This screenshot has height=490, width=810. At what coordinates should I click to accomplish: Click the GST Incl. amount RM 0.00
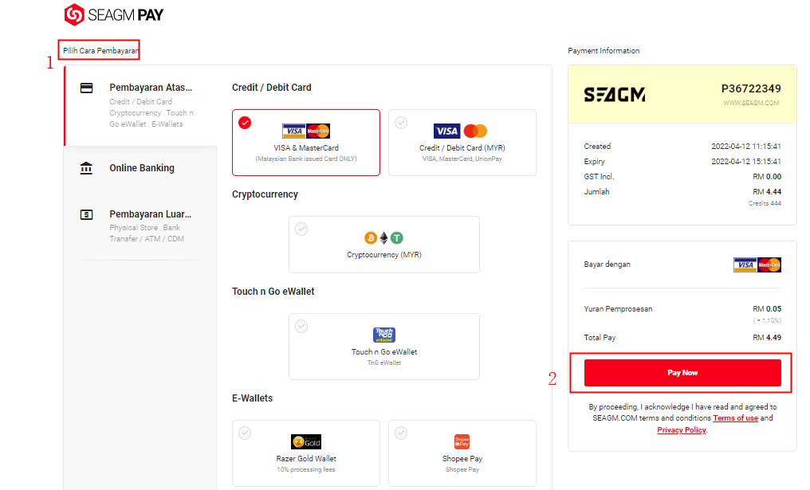coord(767,177)
